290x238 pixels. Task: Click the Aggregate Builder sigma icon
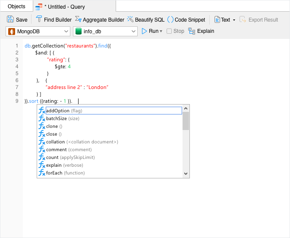click(78, 19)
